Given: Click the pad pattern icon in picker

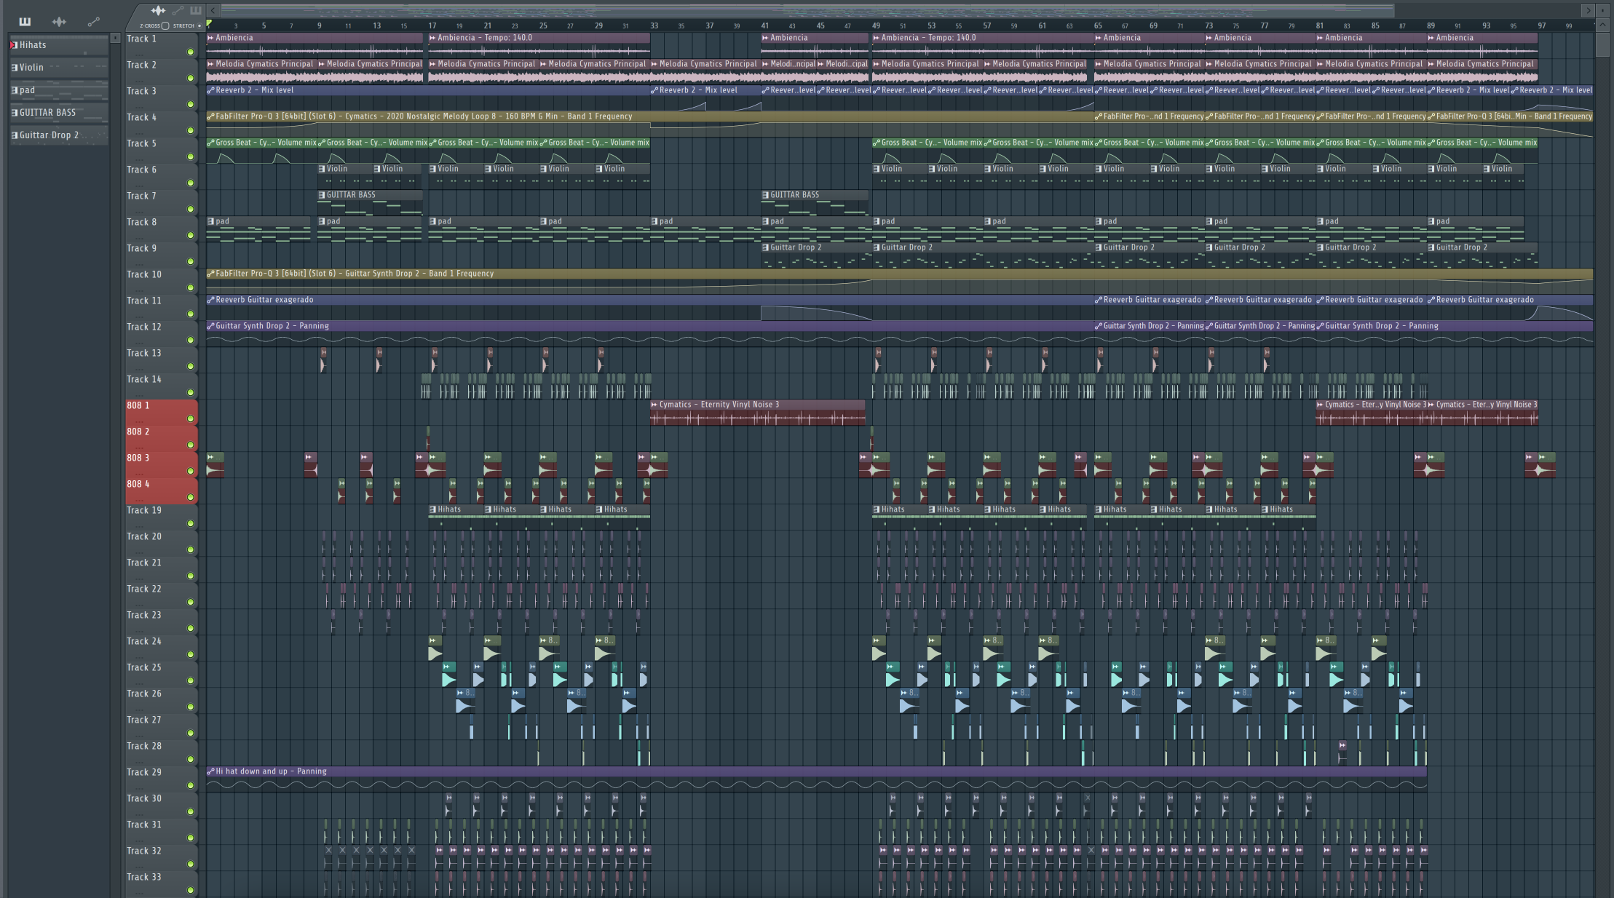Looking at the screenshot, I should (x=14, y=90).
